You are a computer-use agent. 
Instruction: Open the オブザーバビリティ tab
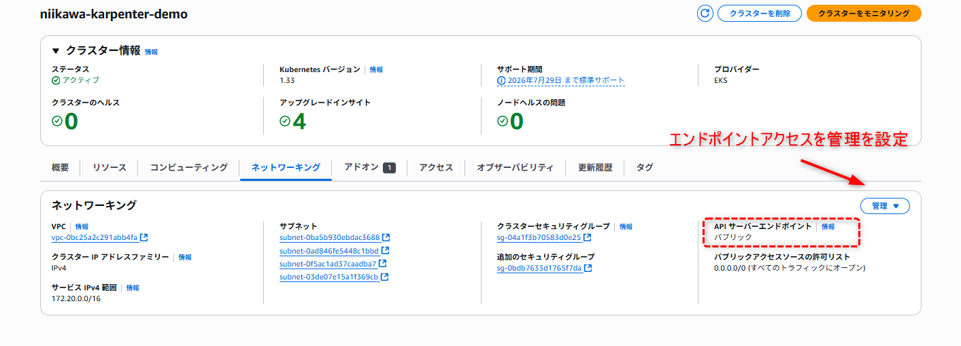(x=515, y=167)
